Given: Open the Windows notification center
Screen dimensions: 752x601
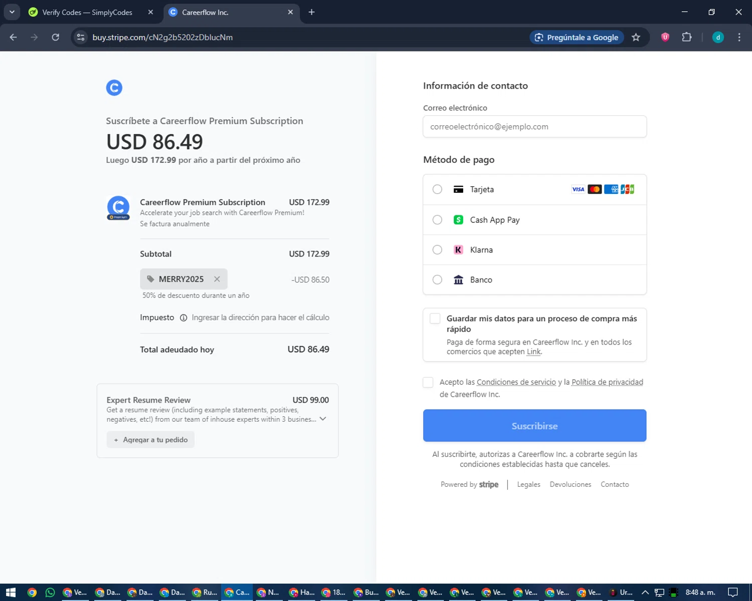Looking at the screenshot, I should [733, 592].
